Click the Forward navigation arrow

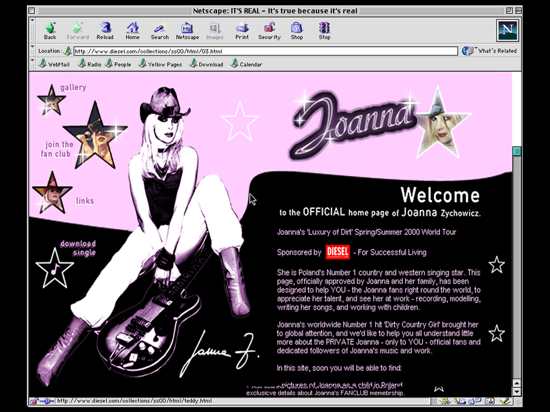[77, 31]
